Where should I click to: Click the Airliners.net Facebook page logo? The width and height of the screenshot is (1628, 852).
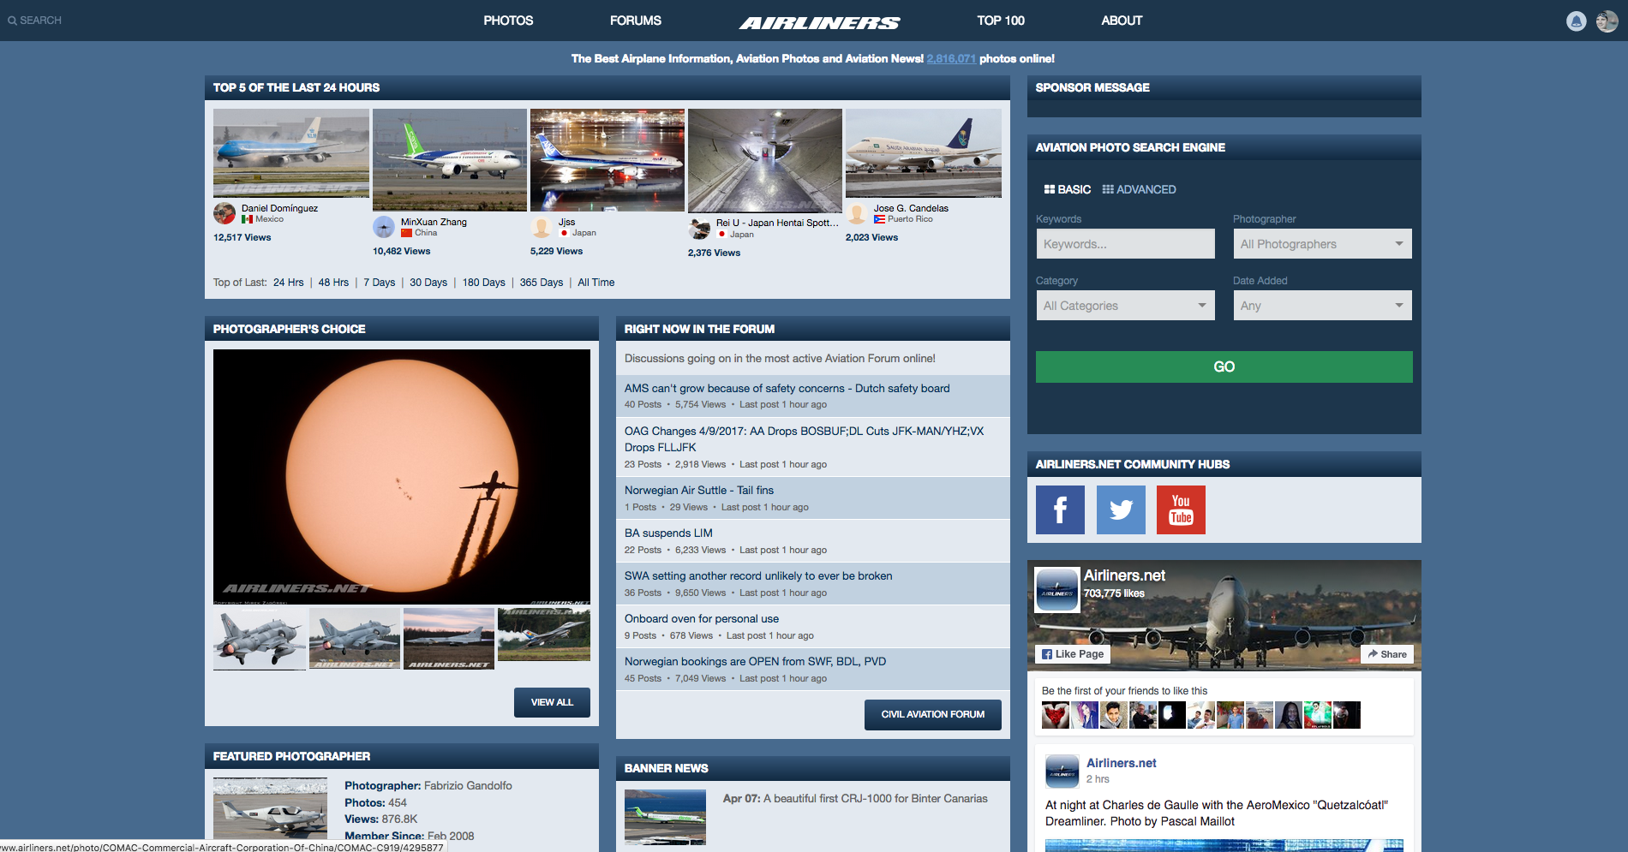pyautogui.click(x=1056, y=589)
